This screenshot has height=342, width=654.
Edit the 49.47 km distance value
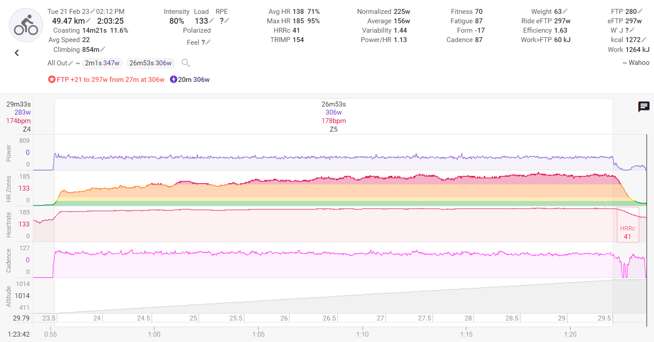(88, 21)
